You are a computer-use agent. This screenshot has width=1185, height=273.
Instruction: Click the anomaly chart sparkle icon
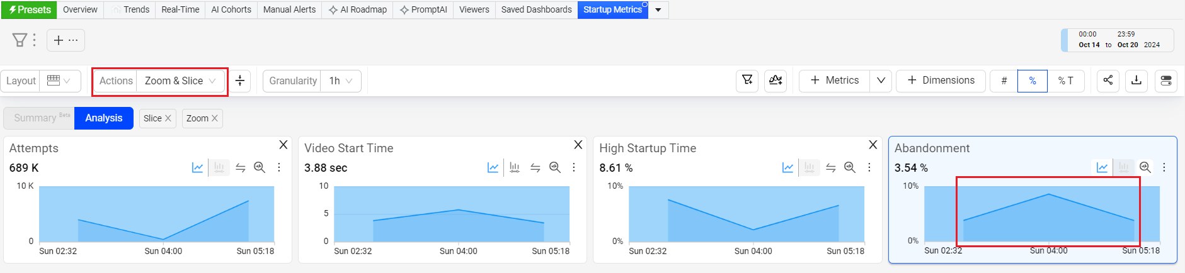tap(776, 81)
